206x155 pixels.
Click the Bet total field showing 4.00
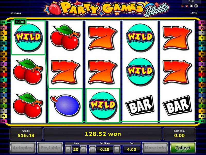tap(132, 150)
